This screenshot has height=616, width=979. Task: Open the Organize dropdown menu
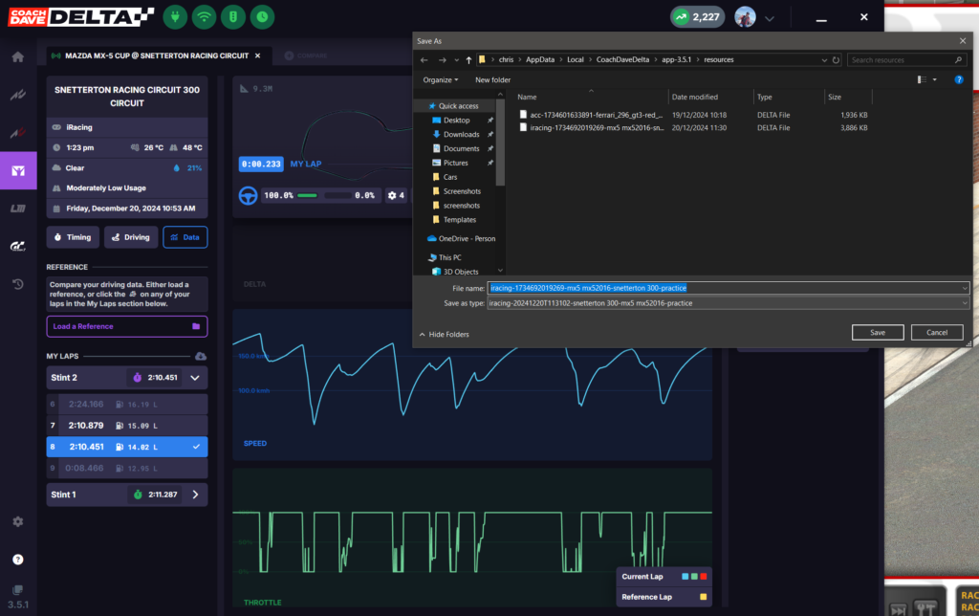440,80
